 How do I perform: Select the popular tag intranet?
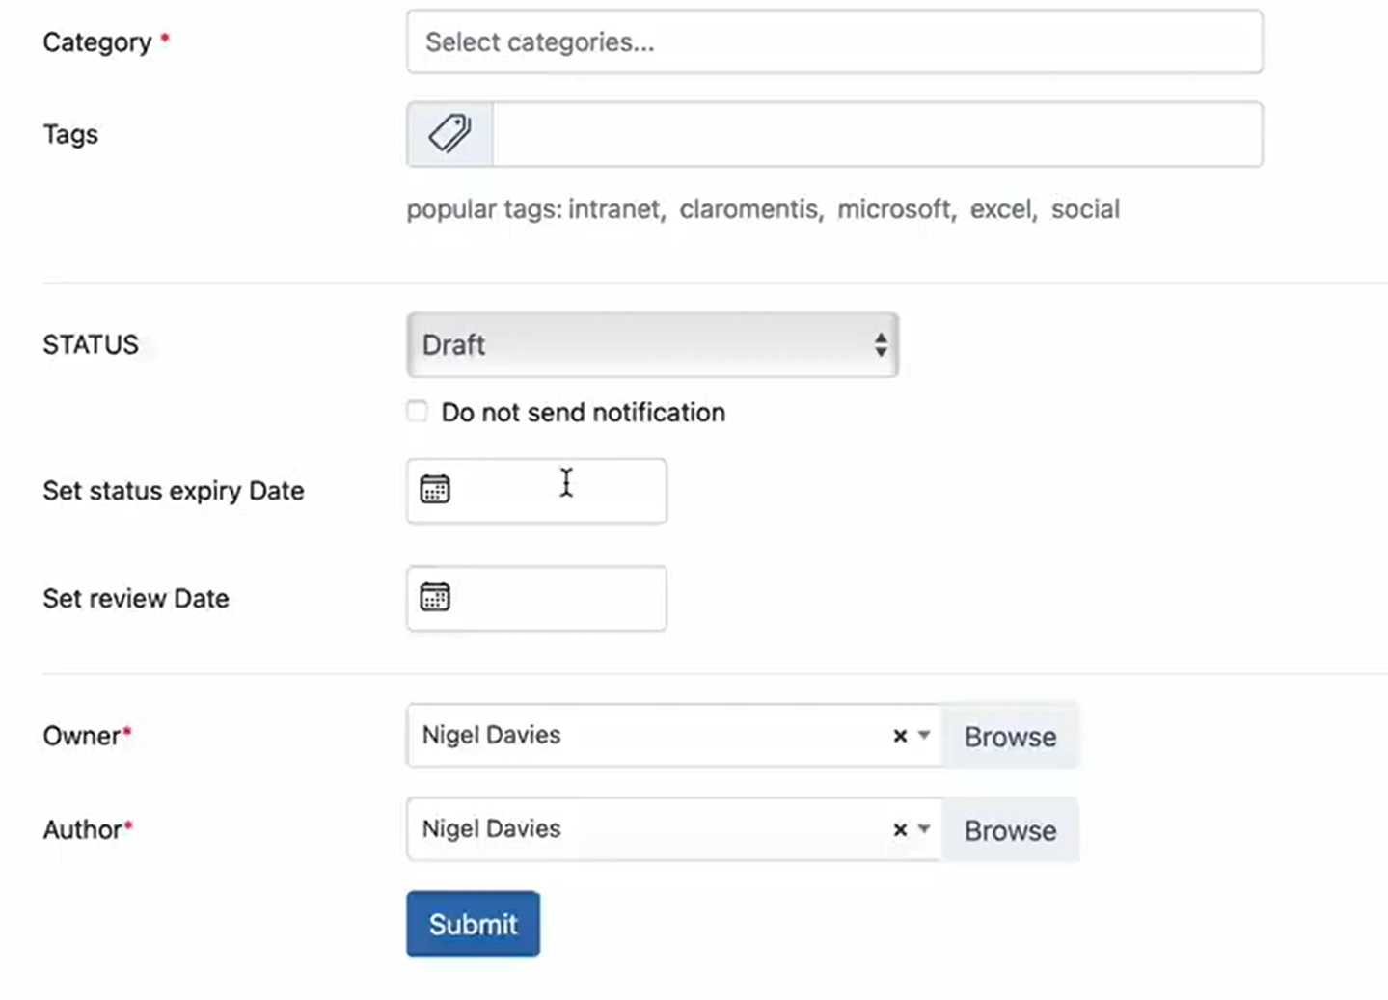pyautogui.click(x=614, y=209)
